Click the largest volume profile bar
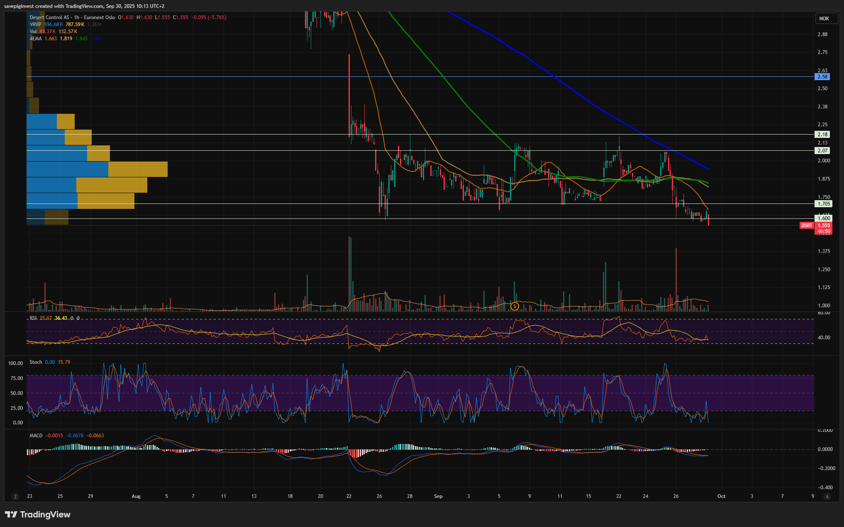The height and width of the screenshot is (527, 844). tap(97, 169)
